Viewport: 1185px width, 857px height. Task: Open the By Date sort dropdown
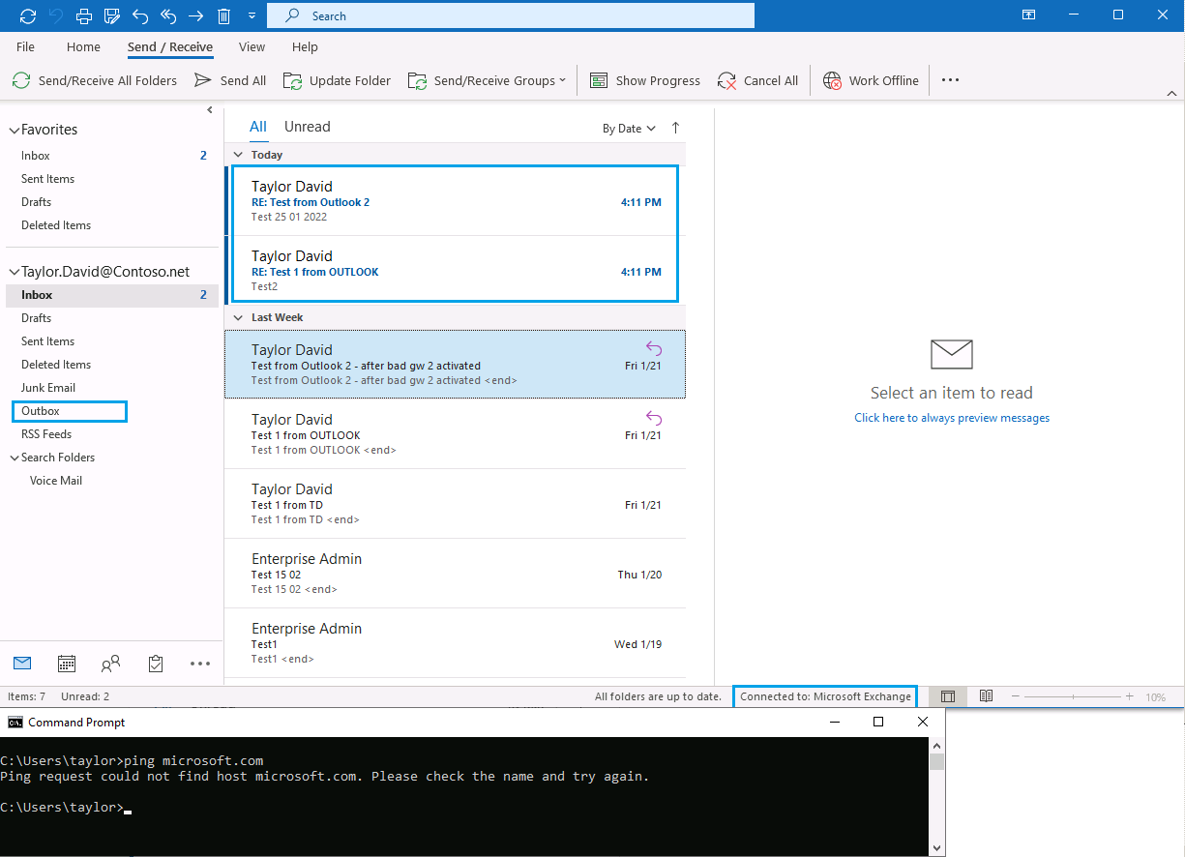pyautogui.click(x=629, y=129)
